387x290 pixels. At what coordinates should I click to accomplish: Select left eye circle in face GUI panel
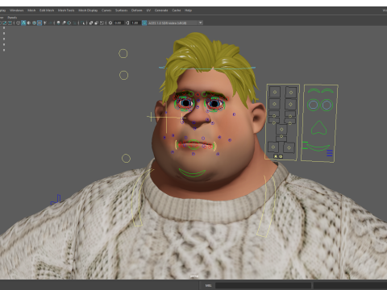(313, 105)
